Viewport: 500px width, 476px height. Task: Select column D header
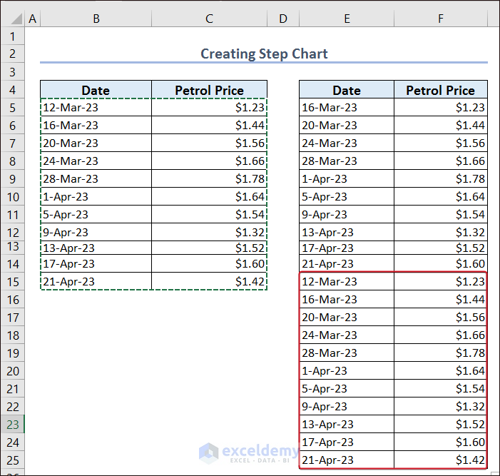click(x=283, y=19)
